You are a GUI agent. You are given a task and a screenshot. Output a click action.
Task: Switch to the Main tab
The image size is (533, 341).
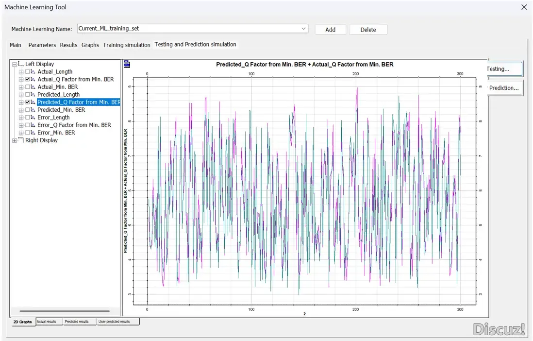click(x=16, y=45)
